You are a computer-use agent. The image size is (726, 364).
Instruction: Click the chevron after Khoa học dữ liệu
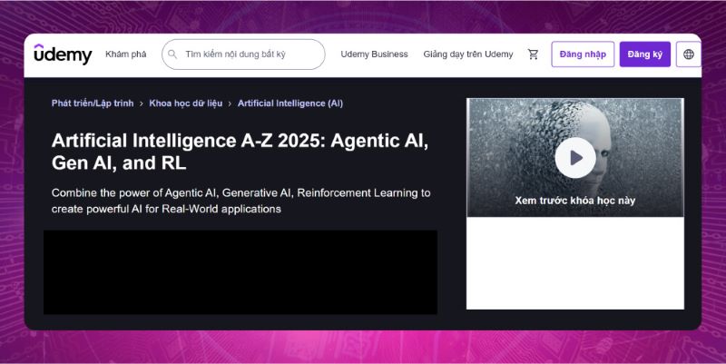coord(230,103)
